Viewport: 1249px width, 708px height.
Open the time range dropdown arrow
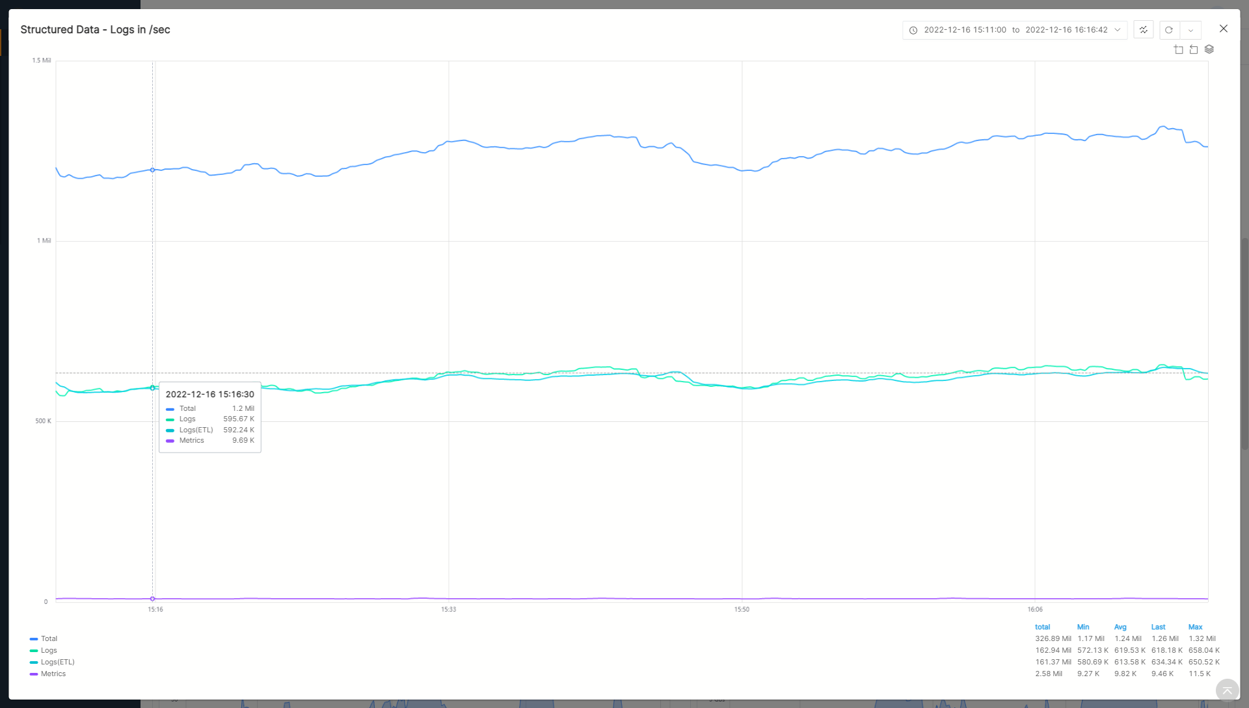click(1118, 30)
